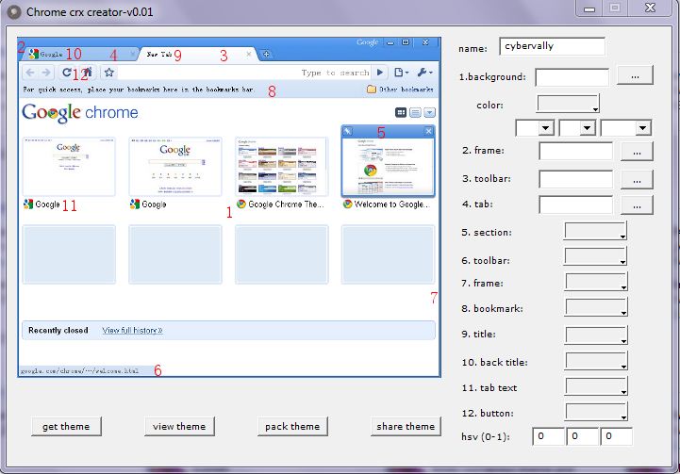Image resolution: width=680 pixels, height=474 pixels.
Task: Edit the name field containing cybervally
Action: (x=552, y=46)
